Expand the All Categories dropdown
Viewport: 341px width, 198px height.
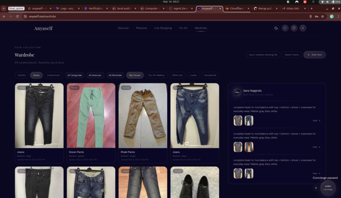tap(74, 75)
